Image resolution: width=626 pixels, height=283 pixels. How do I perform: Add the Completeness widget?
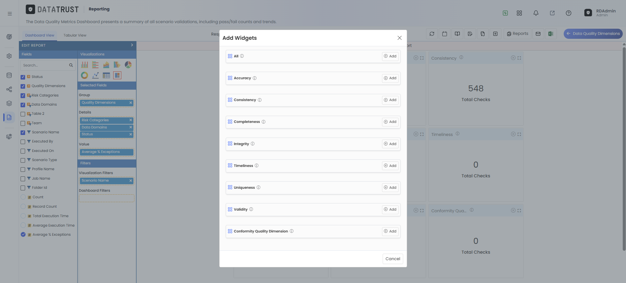[390, 122]
